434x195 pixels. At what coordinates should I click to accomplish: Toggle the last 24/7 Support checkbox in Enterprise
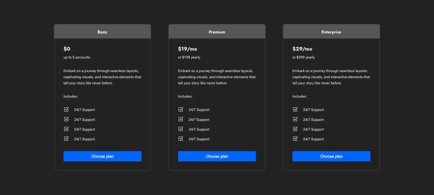tap(295, 139)
